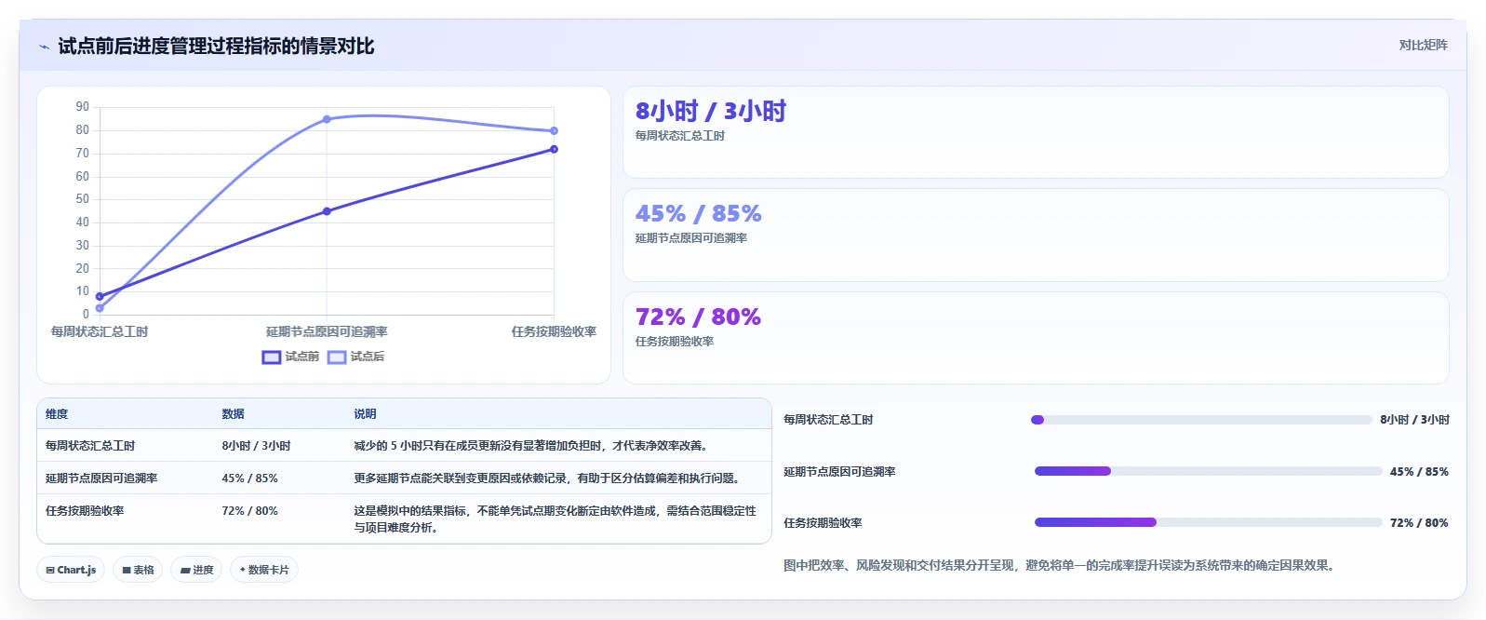Toggle the 试点前 legend swatch
Screen dimensions: 1486x620
point(272,357)
